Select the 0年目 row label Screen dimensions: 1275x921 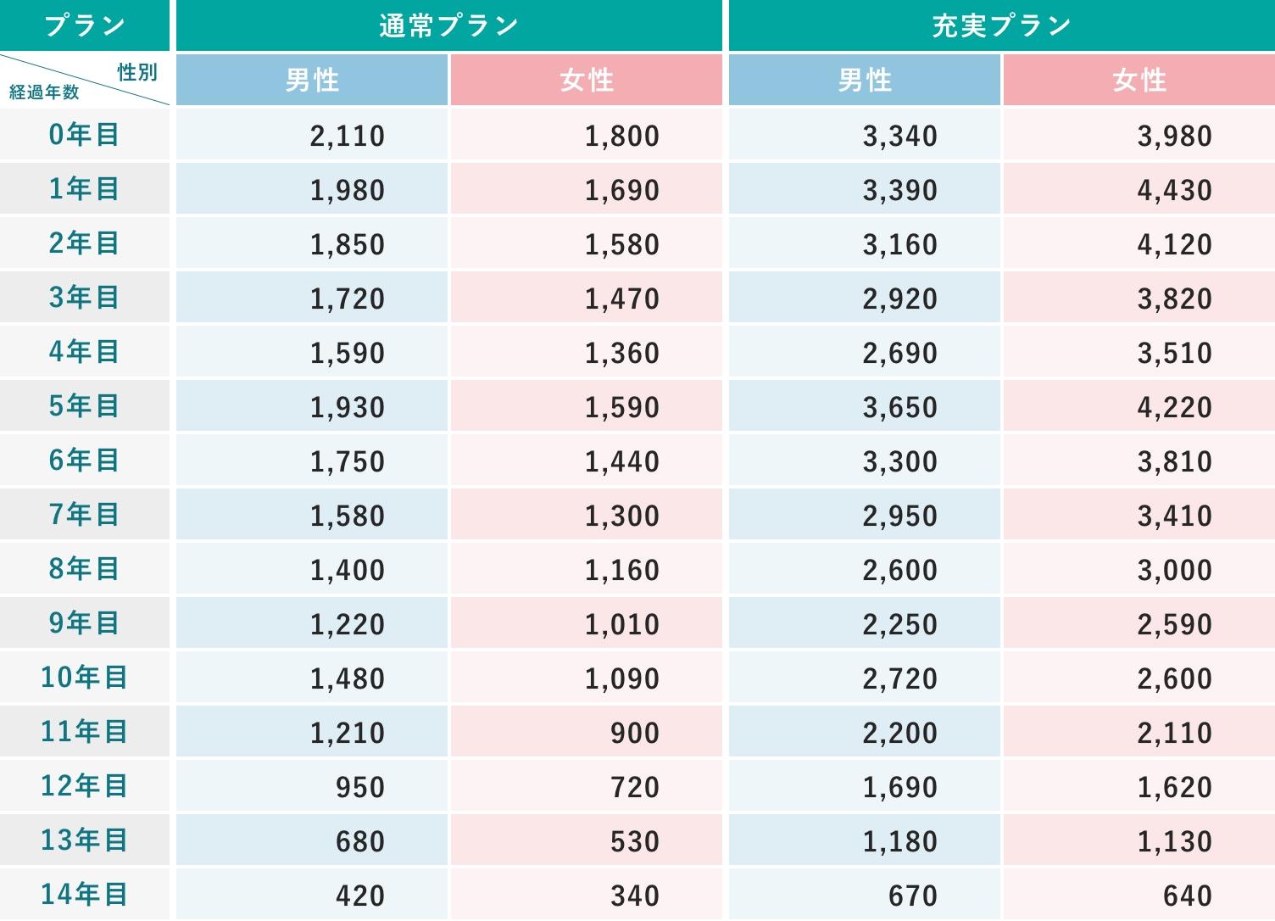point(84,135)
